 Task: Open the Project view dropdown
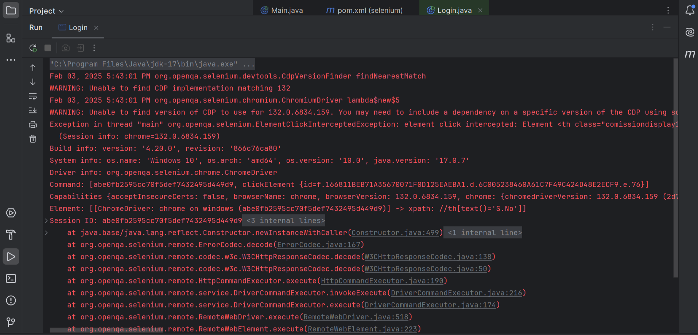coord(46,11)
